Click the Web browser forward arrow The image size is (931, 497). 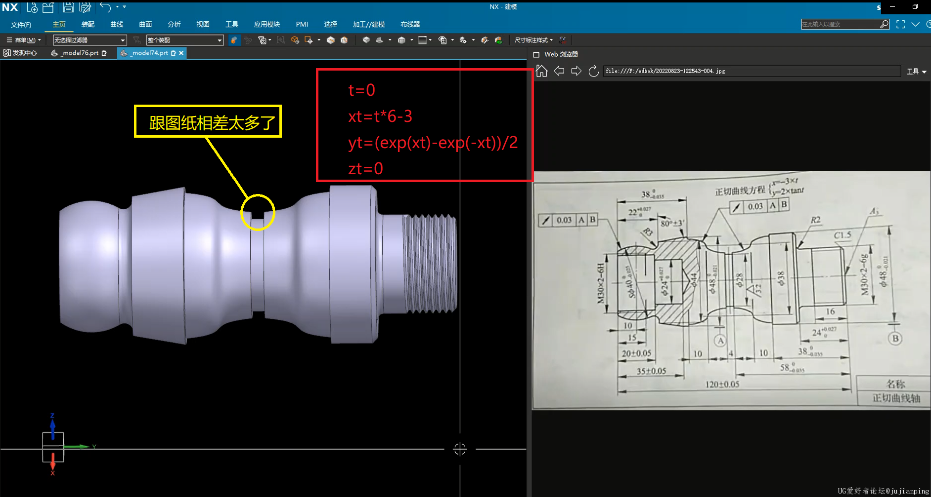pyautogui.click(x=576, y=71)
